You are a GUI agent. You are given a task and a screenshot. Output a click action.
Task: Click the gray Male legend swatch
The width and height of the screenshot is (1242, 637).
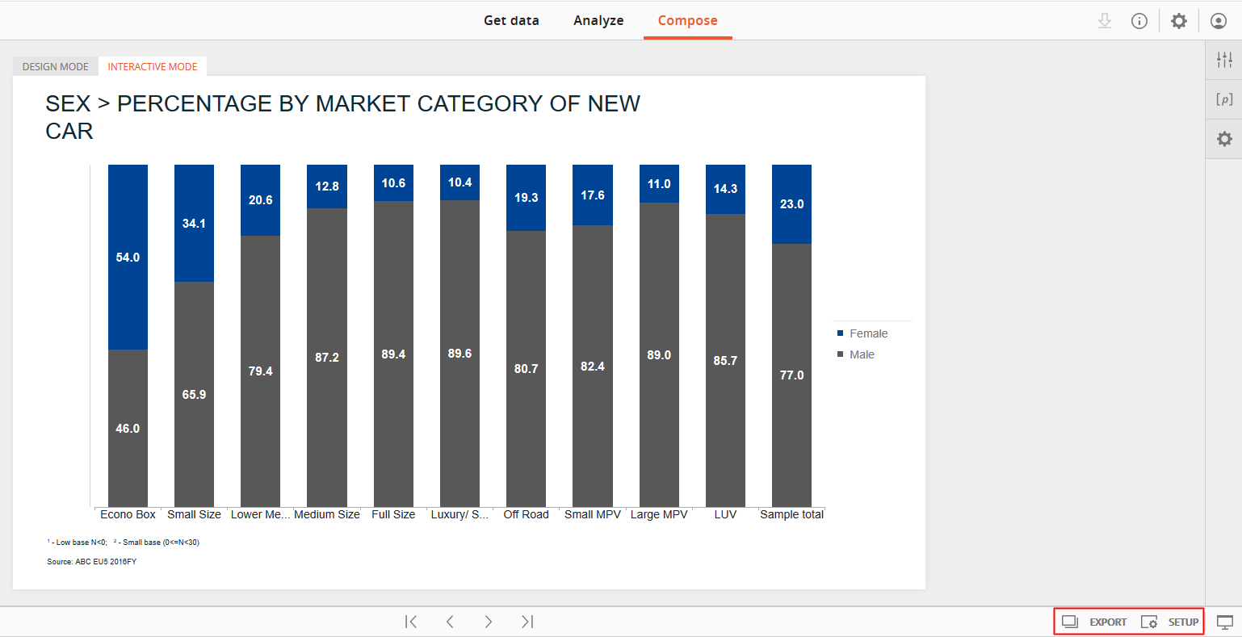click(841, 354)
